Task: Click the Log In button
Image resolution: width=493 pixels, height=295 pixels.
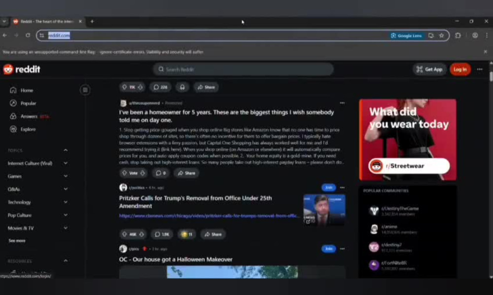Action: pyautogui.click(x=460, y=69)
